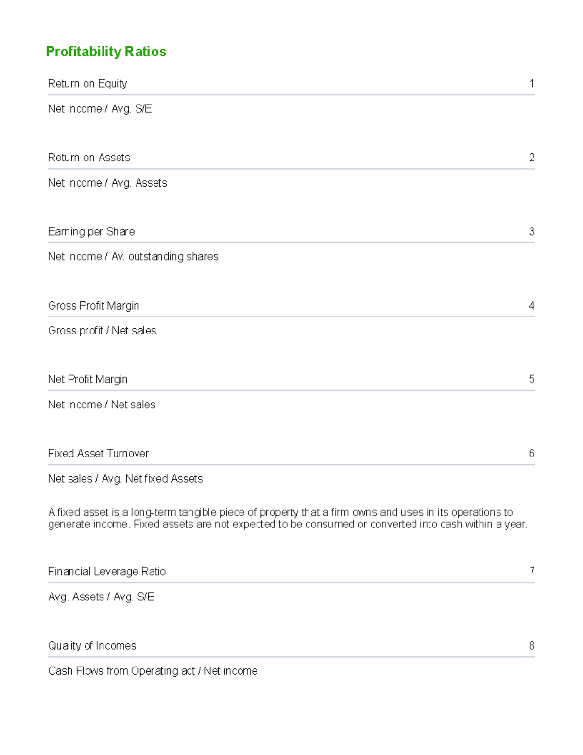
Task: Select the Earning per Share title
Action: click(x=91, y=231)
